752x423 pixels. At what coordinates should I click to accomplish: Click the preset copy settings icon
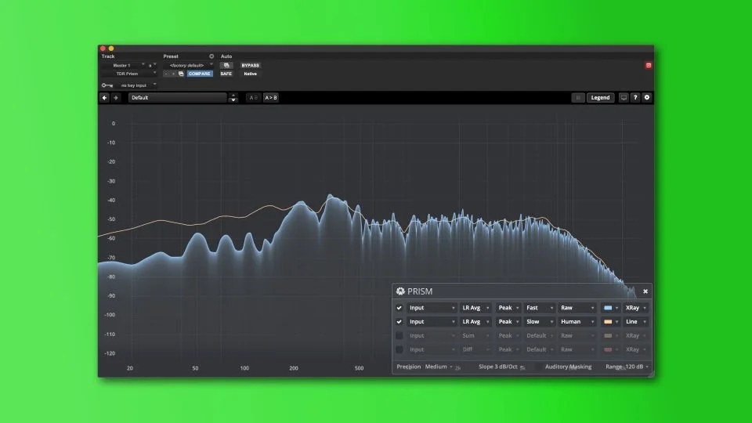[181, 74]
